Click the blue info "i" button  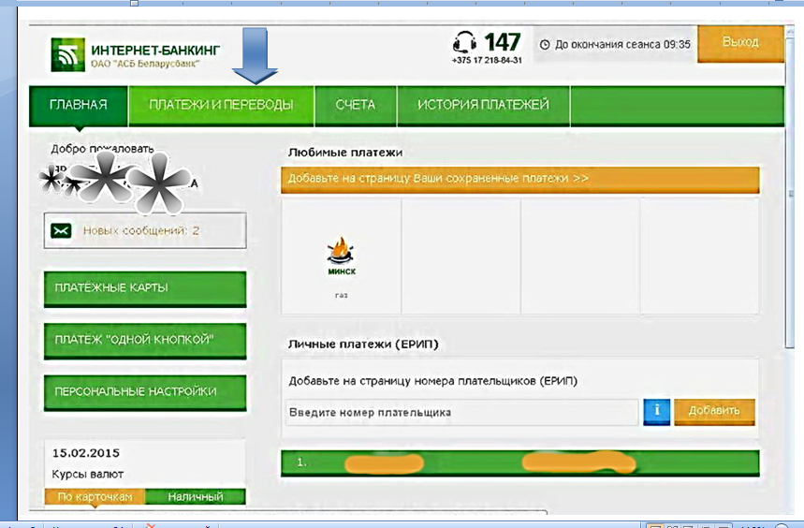(x=656, y=411)
